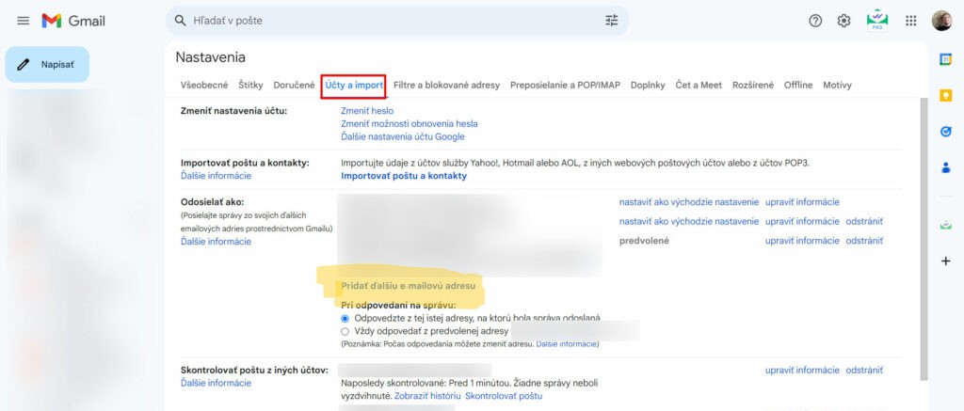Image resolution: width=964 pixels, height=411 pixels.
Task: Open the Settings gear icon
Action: click(x=844, y=21)
